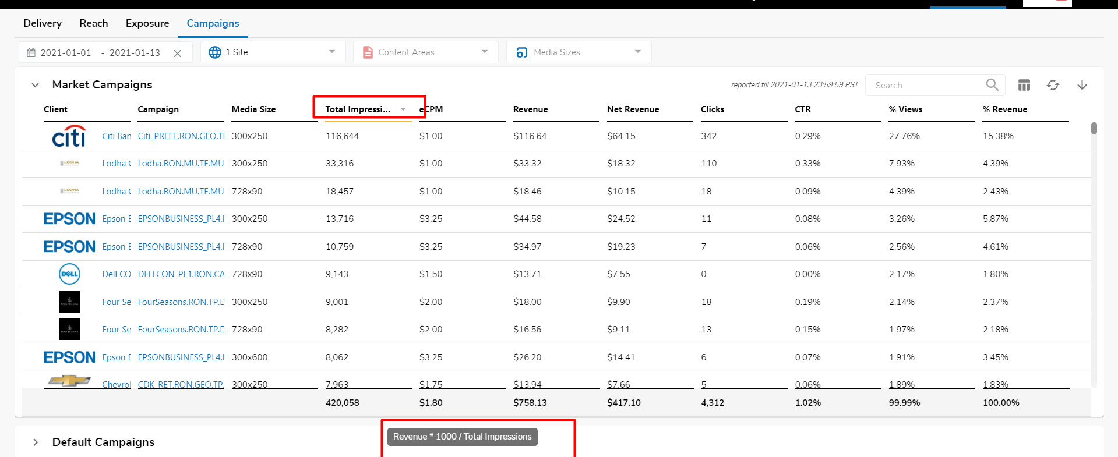The width and height of the screenshot is (1118, 457).
Task: Open the Citi_PREFE.RON.GEO campaign link
Action: tap(181, 136)
